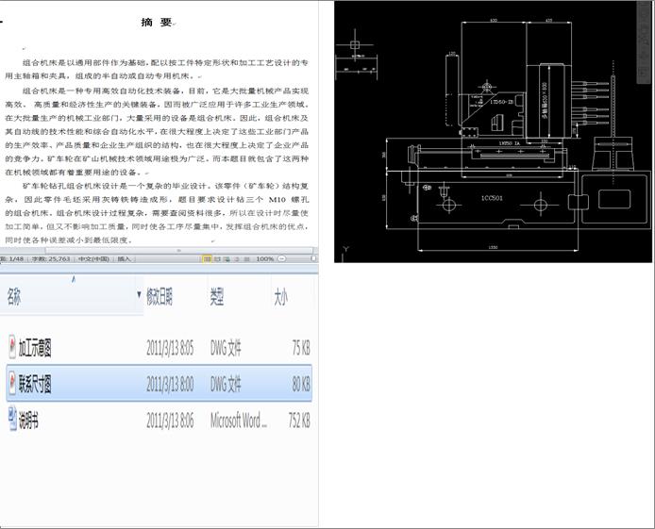Click the page count 1/48 in status bar

[11, 259]
